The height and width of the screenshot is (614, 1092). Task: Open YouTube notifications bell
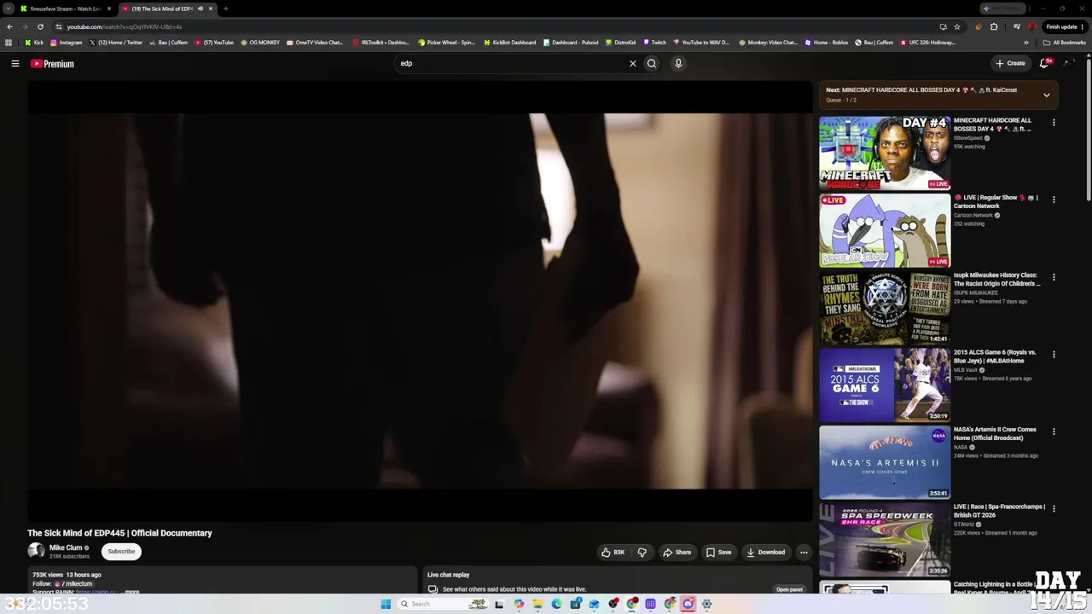pyautogui.click(x=1044, y=63)
